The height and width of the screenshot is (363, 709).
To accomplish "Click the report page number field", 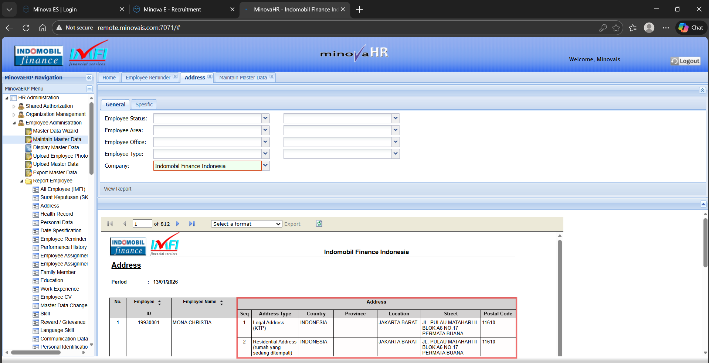I will pos(142,224).
